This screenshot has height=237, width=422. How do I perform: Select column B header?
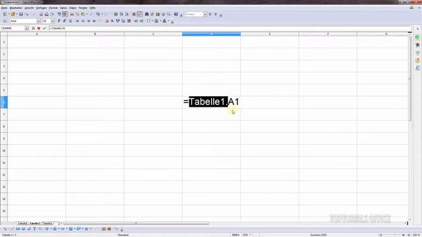coord(95,34)
